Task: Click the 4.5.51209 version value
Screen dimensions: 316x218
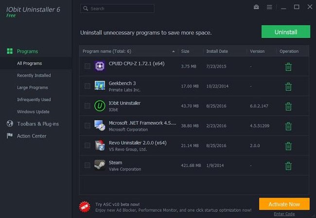Action: 260,126
